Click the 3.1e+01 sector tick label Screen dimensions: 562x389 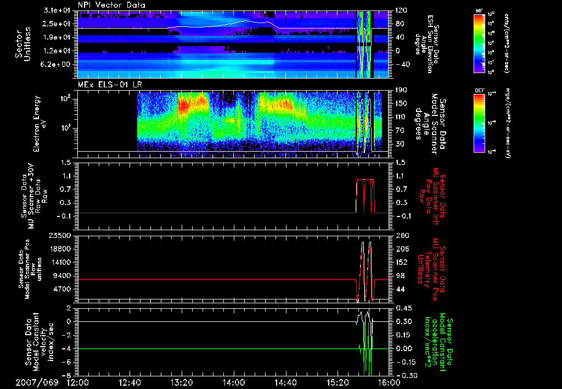coord(57,10)
